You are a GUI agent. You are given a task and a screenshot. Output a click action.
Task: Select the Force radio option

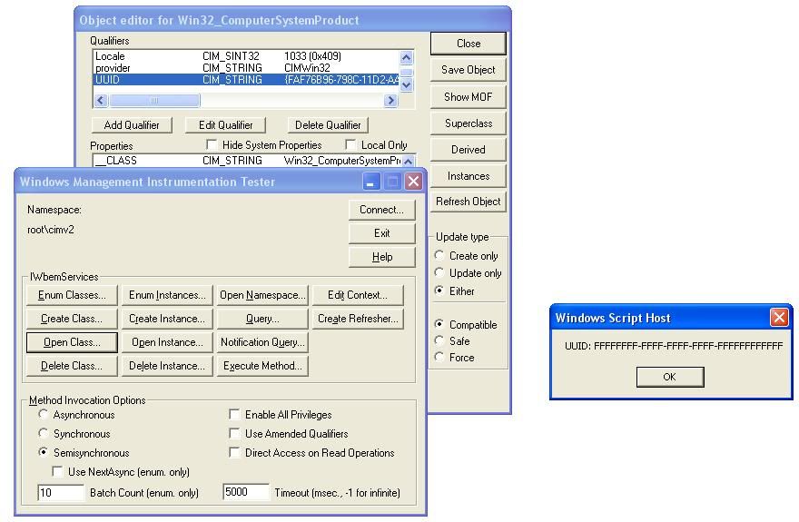tap(440, 358)
